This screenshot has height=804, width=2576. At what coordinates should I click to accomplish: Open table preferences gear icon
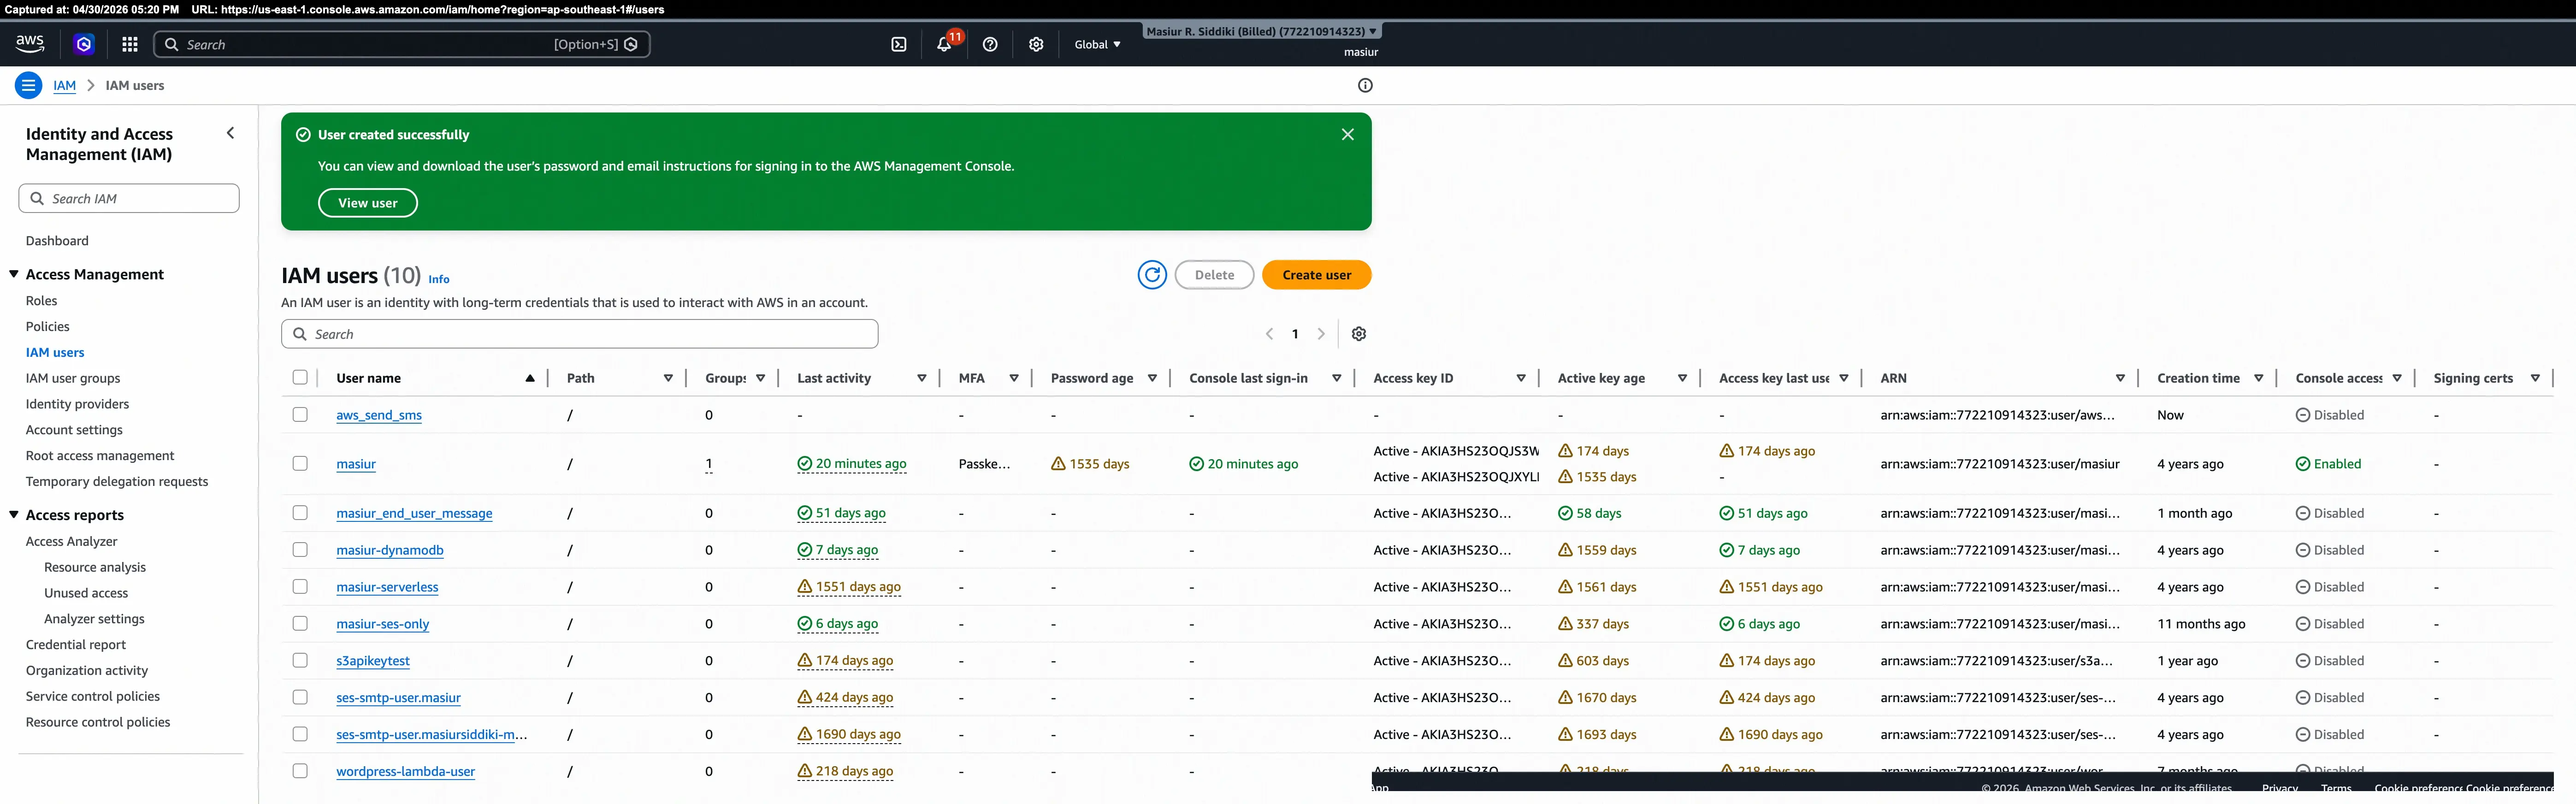point(1358,334)
